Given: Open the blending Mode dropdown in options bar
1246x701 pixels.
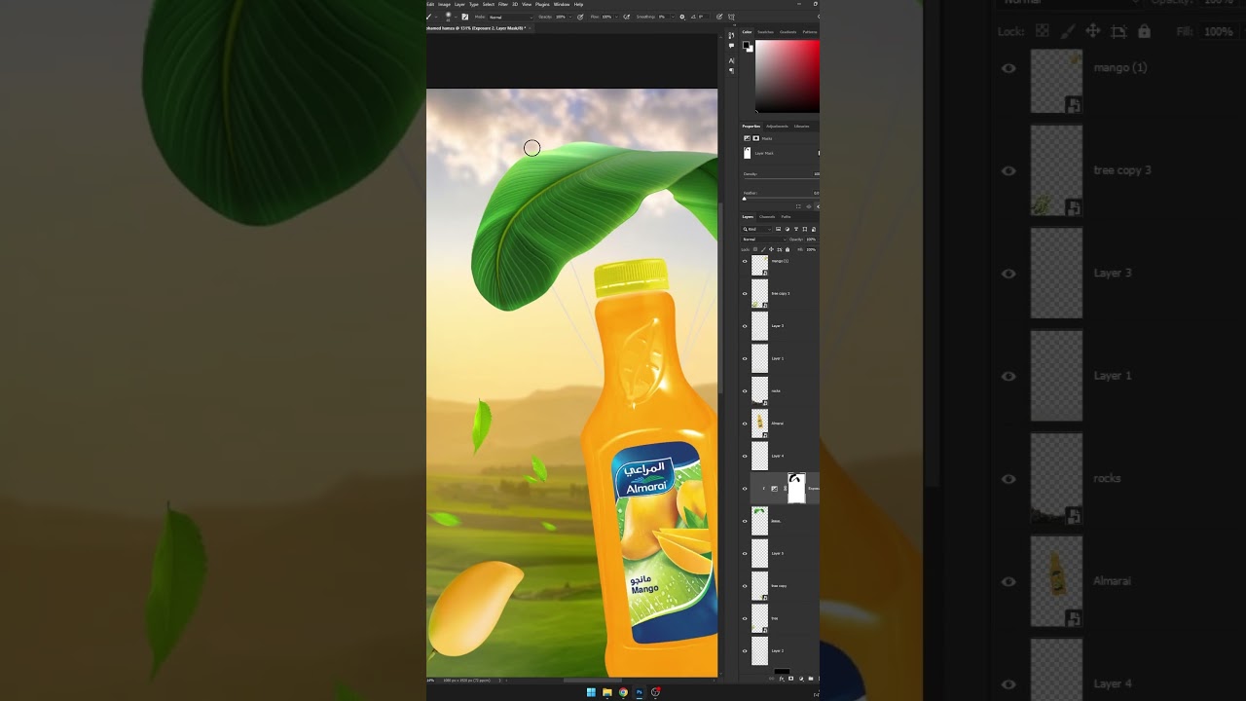Looking at the screenshot, I should coord(511,17).
